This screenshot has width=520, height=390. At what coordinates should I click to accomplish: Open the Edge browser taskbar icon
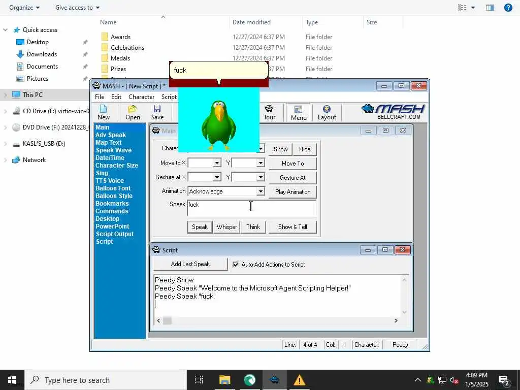(x=249, y=380)
